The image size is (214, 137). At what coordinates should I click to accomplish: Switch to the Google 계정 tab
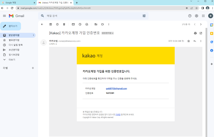click(x=19, y=3)
